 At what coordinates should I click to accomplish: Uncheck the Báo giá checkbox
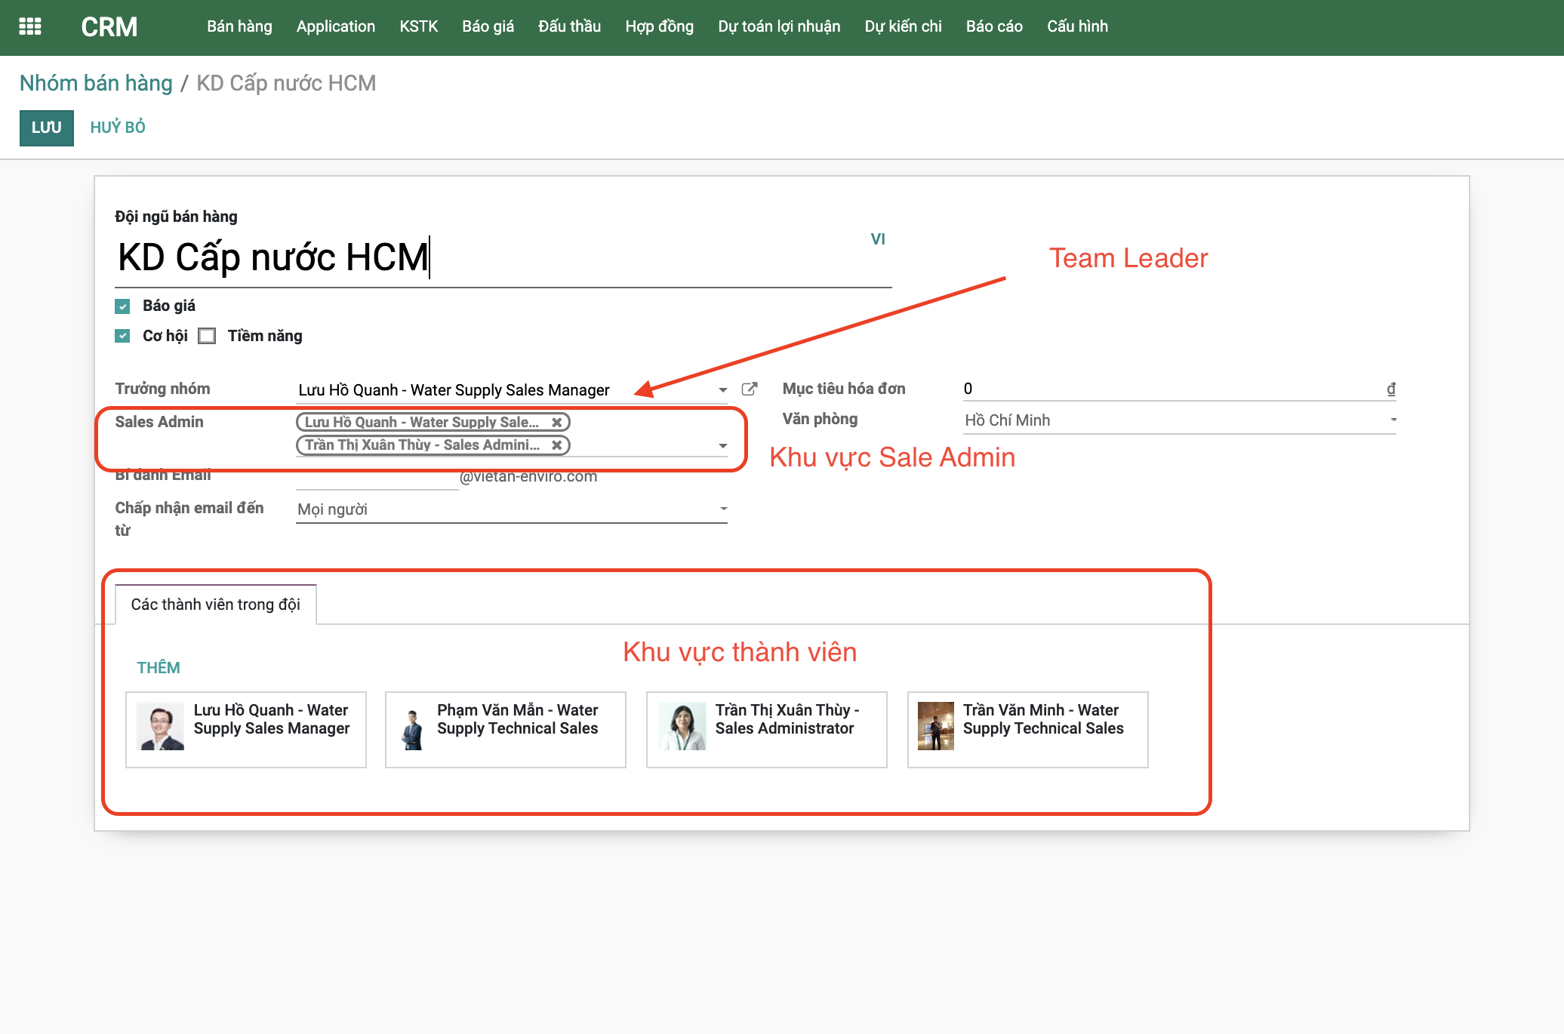coord(123,306)
